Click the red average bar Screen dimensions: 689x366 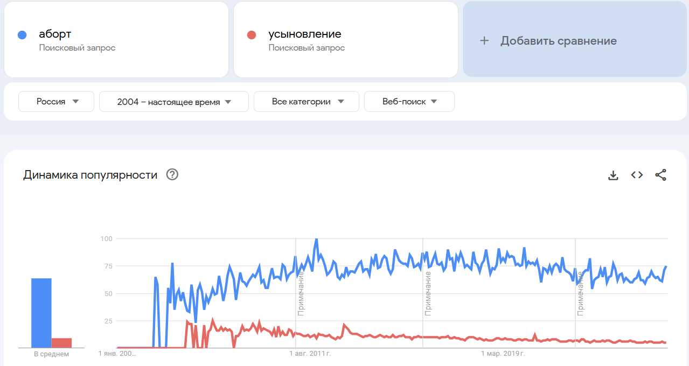coord(61,343)
